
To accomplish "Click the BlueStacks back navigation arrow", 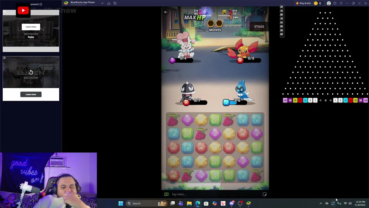I will pyautogui.click(x=103, y=3).
